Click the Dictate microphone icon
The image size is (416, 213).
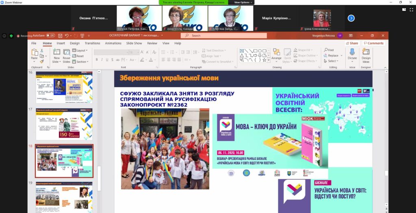click(x=352, y=52)
